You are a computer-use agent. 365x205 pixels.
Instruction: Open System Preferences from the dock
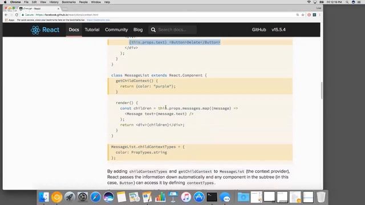click(x=82, y=197)
